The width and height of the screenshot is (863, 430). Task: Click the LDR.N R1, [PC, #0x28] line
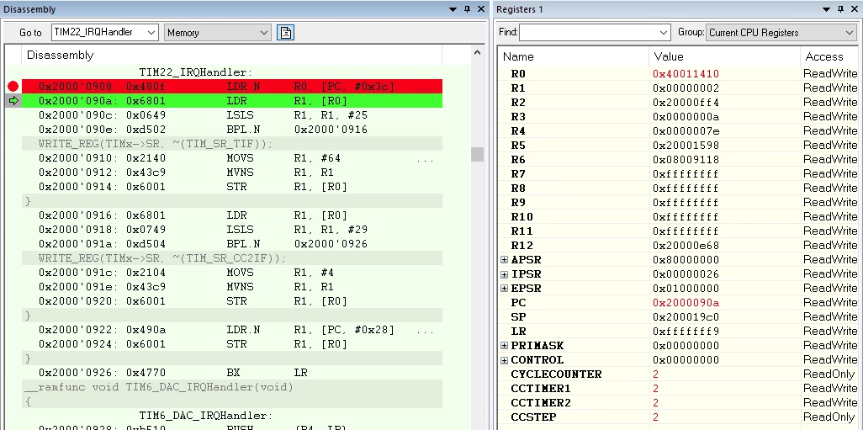click(232, 330)
